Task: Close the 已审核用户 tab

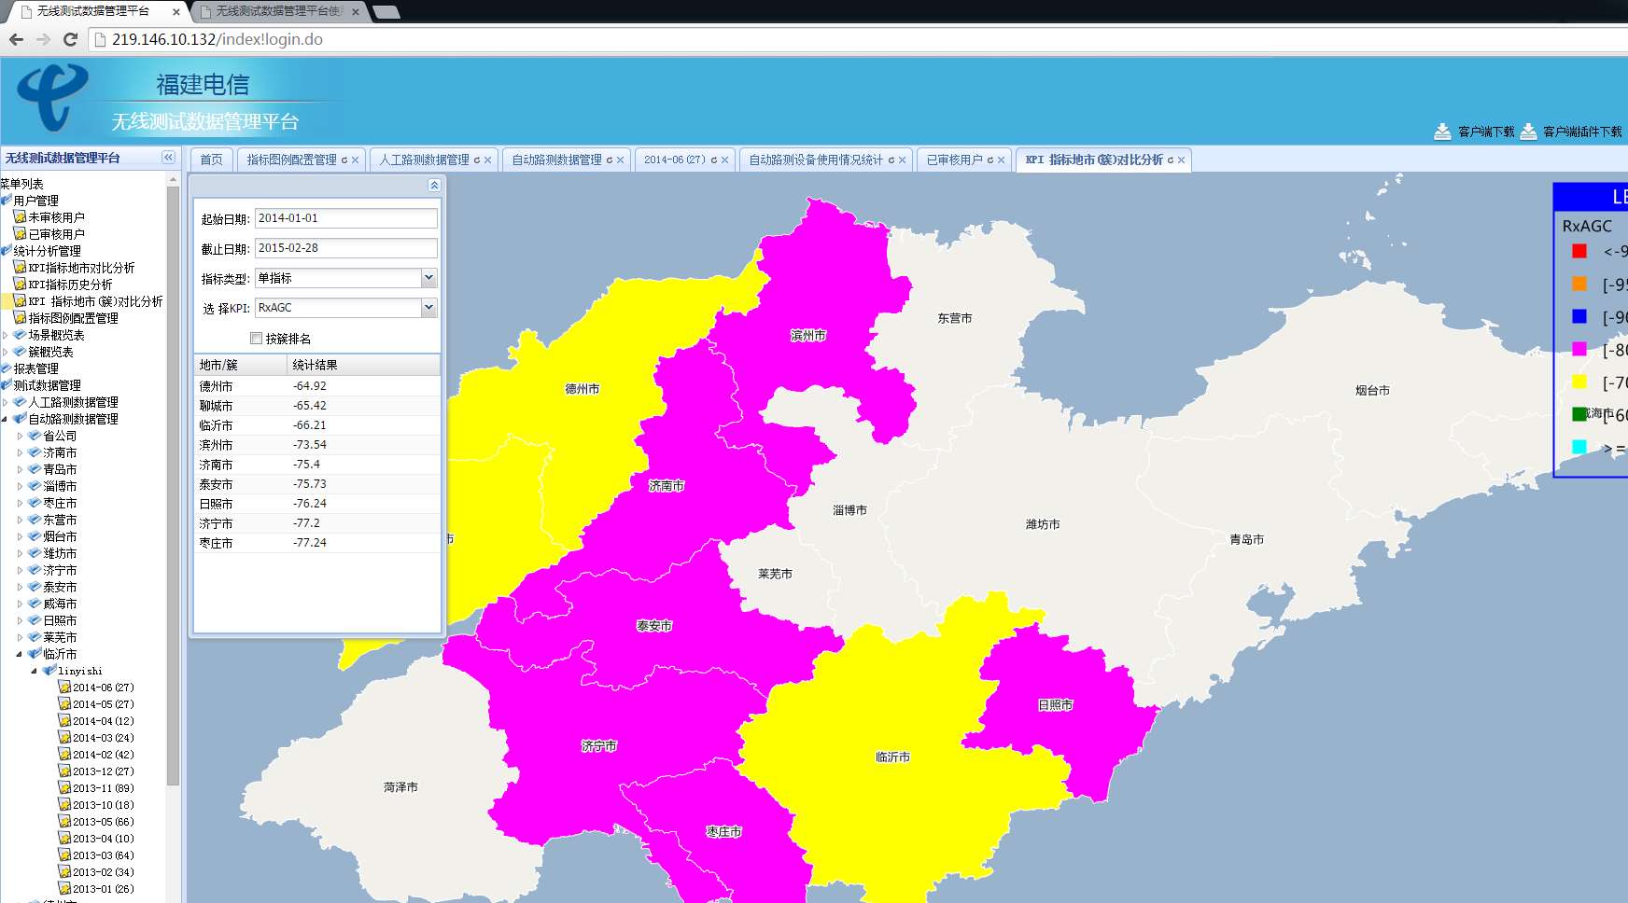Action: 1002,160
